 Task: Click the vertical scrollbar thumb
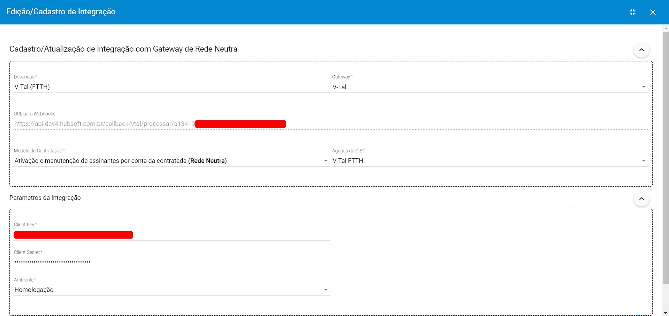coord(666,157)
